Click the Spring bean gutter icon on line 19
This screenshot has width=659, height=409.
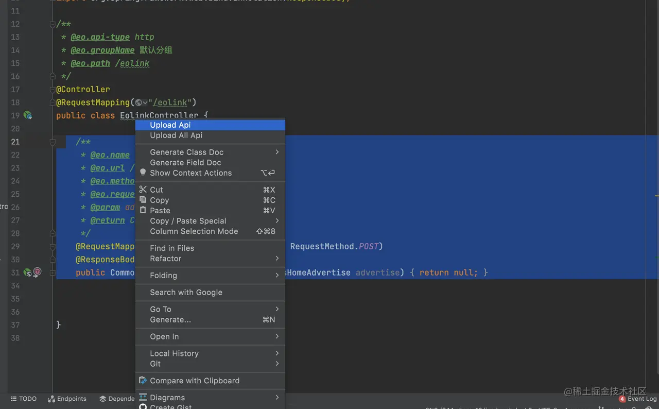click(28, 115)
